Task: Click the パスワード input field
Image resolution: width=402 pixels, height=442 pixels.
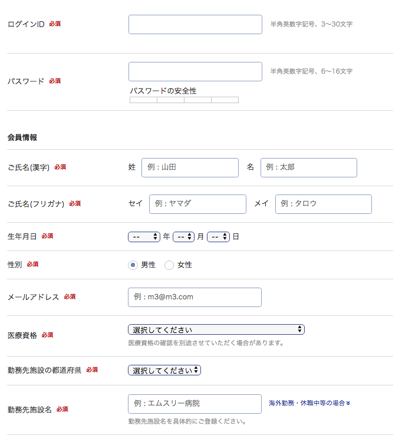Action: [x=195, y=72]
